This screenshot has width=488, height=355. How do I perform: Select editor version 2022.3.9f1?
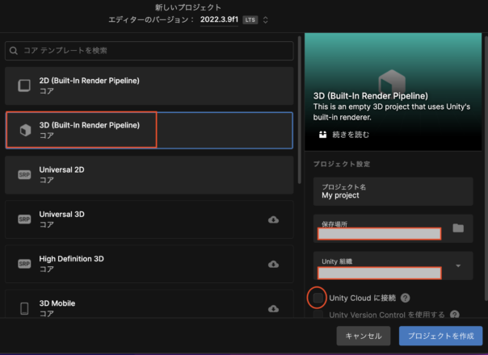pos(219,19)
